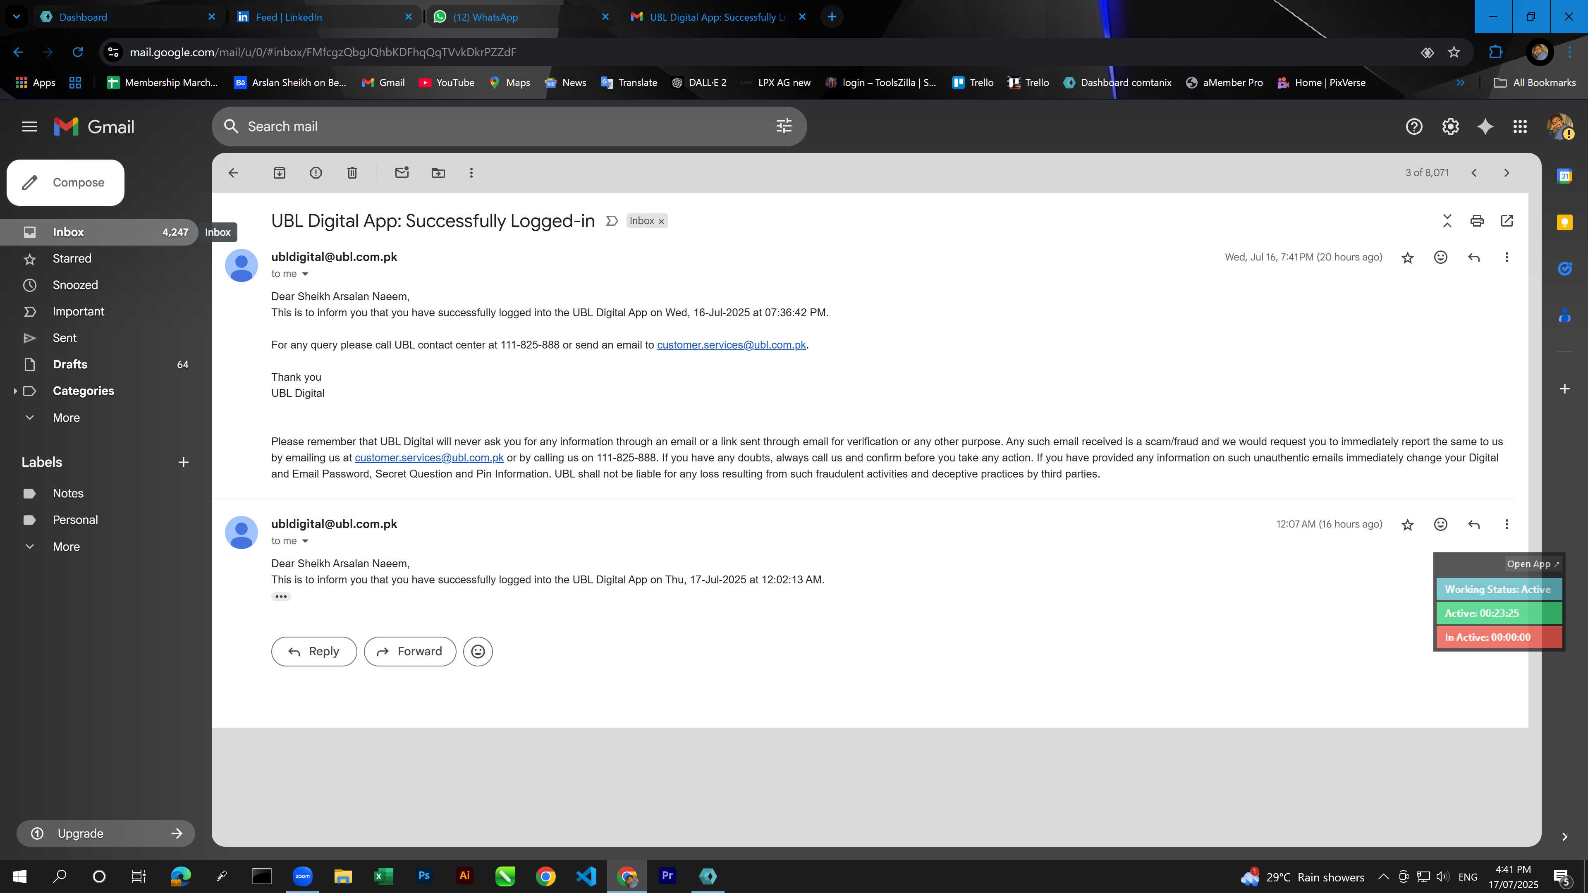Image resolution: width=1588 pixels, height=893 pixels.
Task: Delete the conversation with trash icon
Action: tap(352, 173)
